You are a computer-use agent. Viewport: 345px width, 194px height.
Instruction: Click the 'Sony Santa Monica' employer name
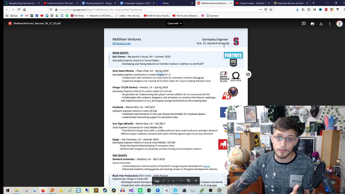click(x=123, y=71)
